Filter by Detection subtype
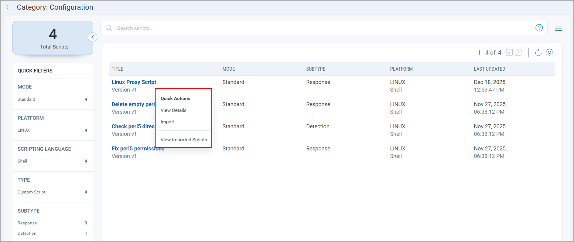Image resolution: width=574 pixels, height=242 pixels. pos(27,233)
